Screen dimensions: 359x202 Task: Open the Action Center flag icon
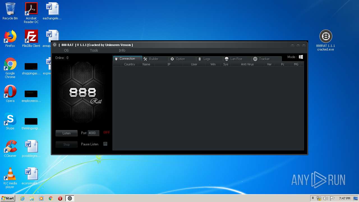332,198
